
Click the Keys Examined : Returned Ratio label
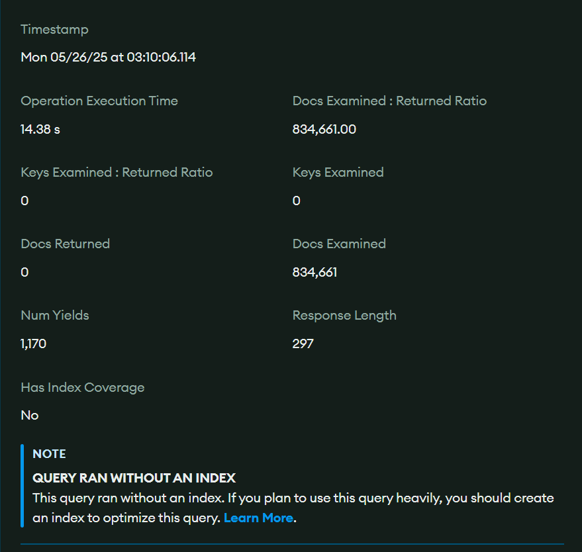tap(117, 173)
